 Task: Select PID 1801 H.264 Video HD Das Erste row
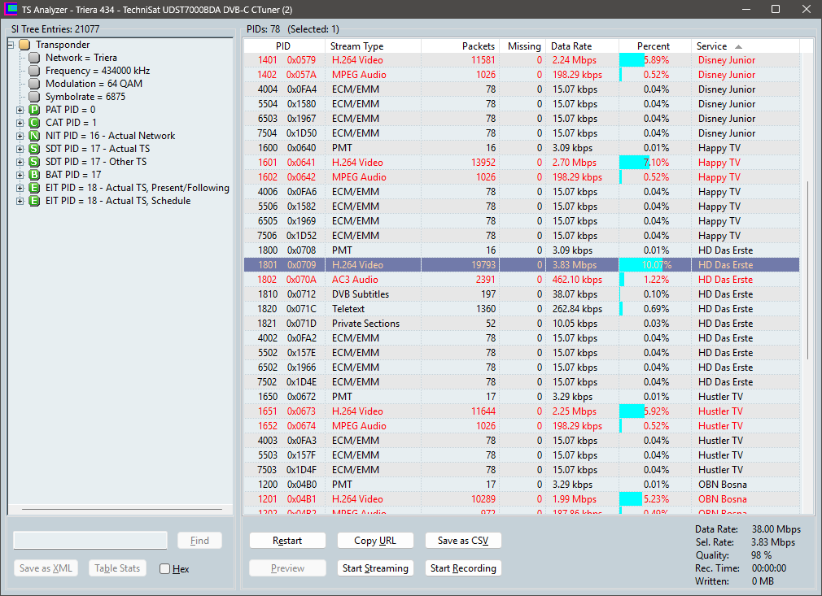click(x=521, y=265)
